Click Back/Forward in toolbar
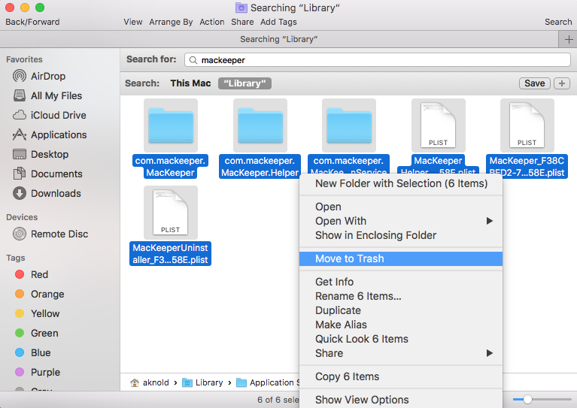 (32, 22)
